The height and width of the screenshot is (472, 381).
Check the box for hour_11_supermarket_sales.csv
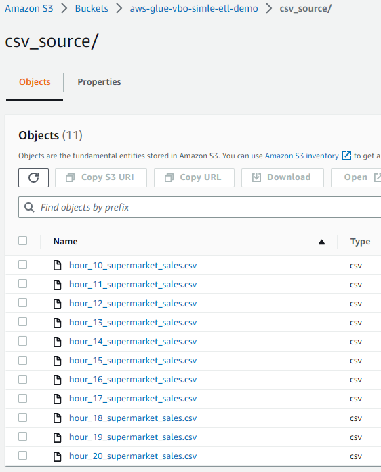pos(23,284)
